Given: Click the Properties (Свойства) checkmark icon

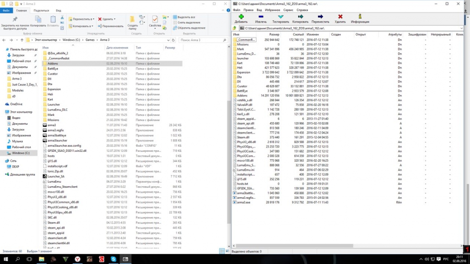Looking at the screenshot, I should pyautogui.click(x=155, y=19).
